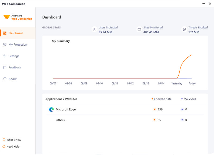This screenshot has width=214, height=155.
Task: Select the Checked Safe legend marker
Action: click(x=152, y=99)
